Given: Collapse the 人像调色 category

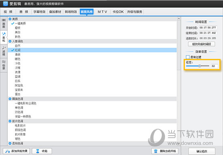Looking at the screenshot, I should 10,41.
